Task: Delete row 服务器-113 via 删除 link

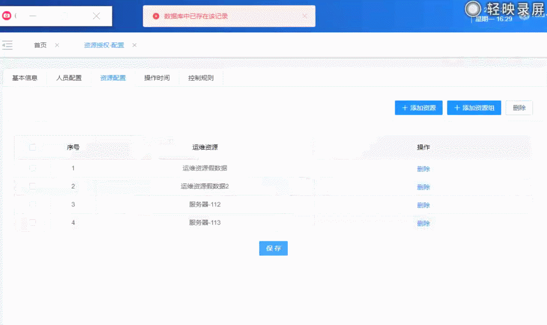Action: click(x=423, y=223)
